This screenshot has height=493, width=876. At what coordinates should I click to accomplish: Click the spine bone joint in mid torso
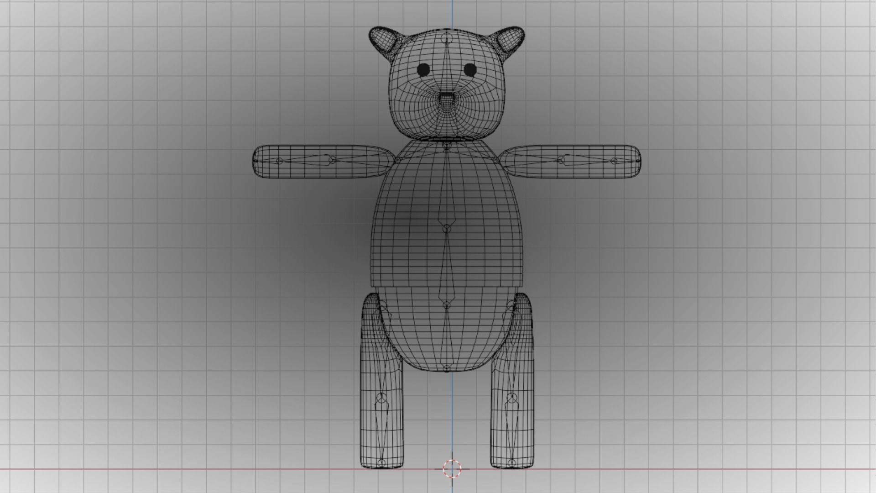coord(447,228)
